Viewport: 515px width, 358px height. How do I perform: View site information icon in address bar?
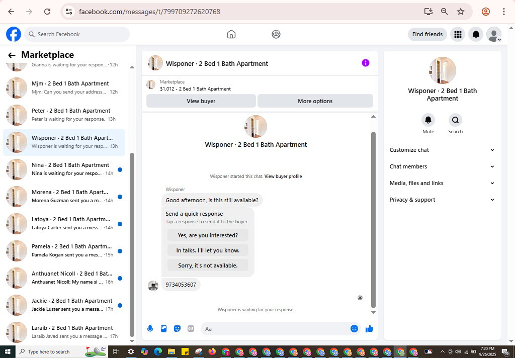68,12
